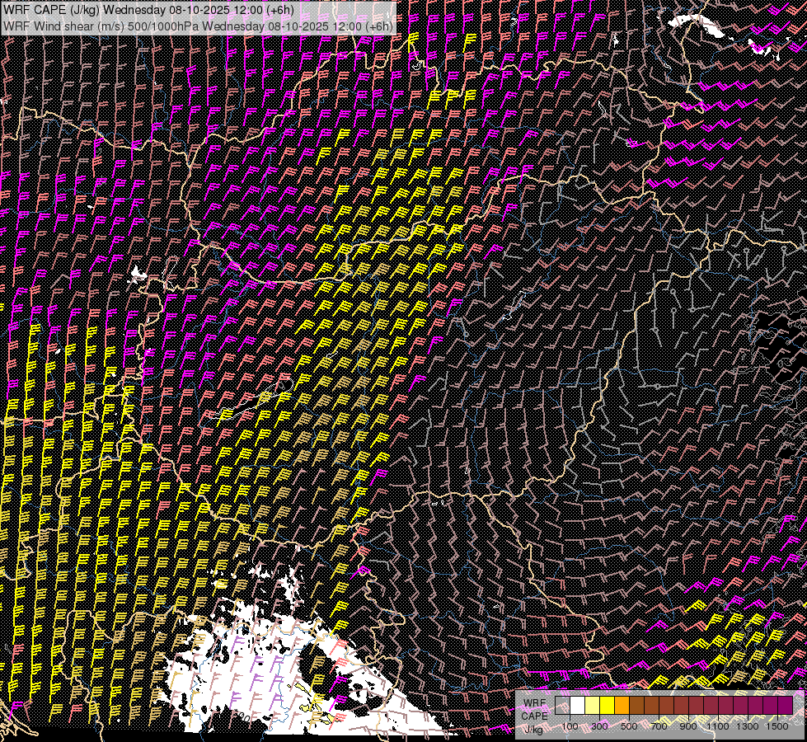Click the 900 legend label
Screen dimensions: 807x742
pos(688,726)
